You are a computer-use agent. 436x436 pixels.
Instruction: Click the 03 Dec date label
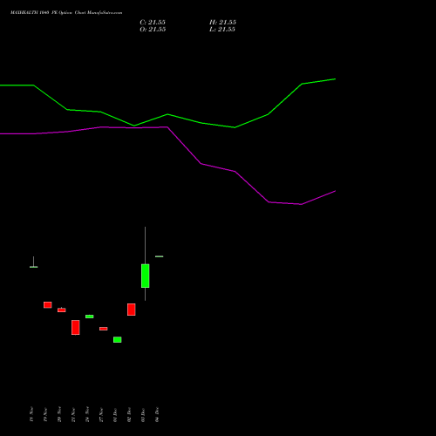pyautogui.click(x=143, y=414)
